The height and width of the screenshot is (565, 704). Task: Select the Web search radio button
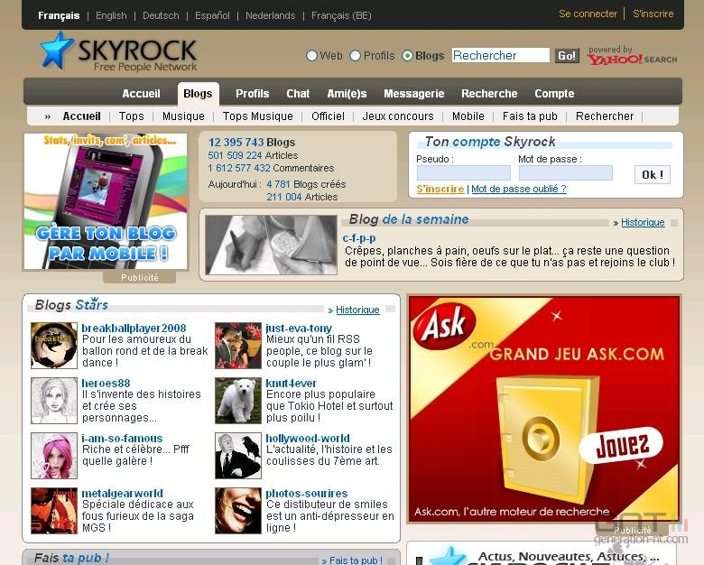coord(311,56)
